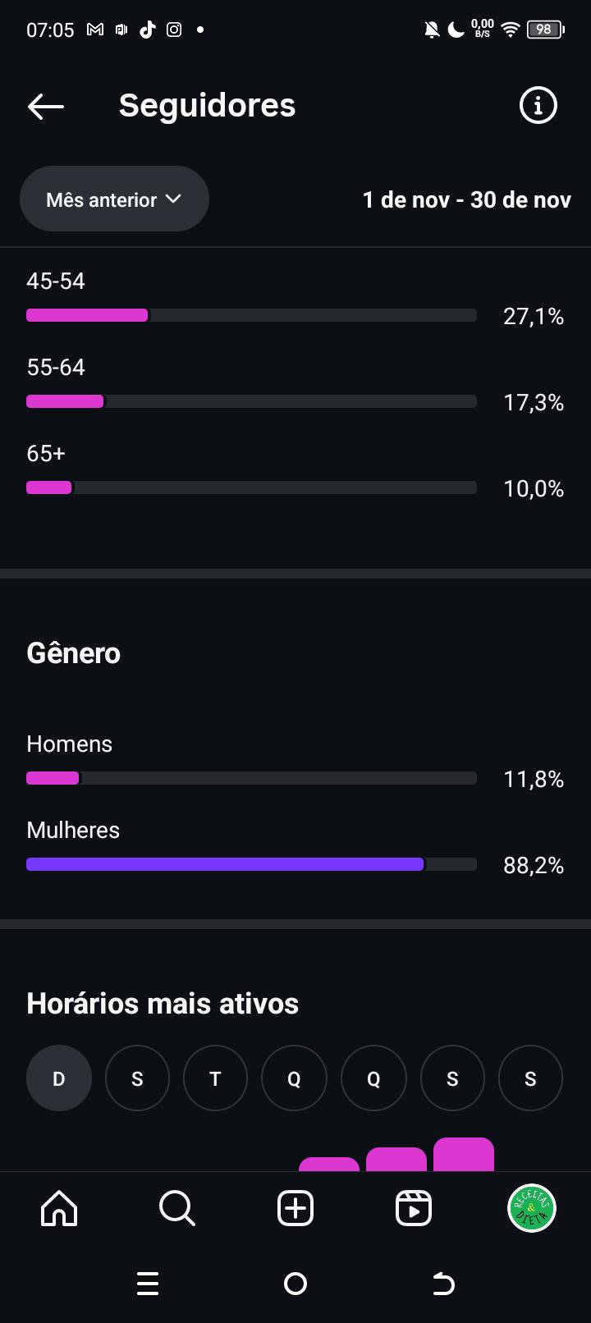591x1323 pixels.
Task: Go back using the arrow icon
Action: point(45,106)
